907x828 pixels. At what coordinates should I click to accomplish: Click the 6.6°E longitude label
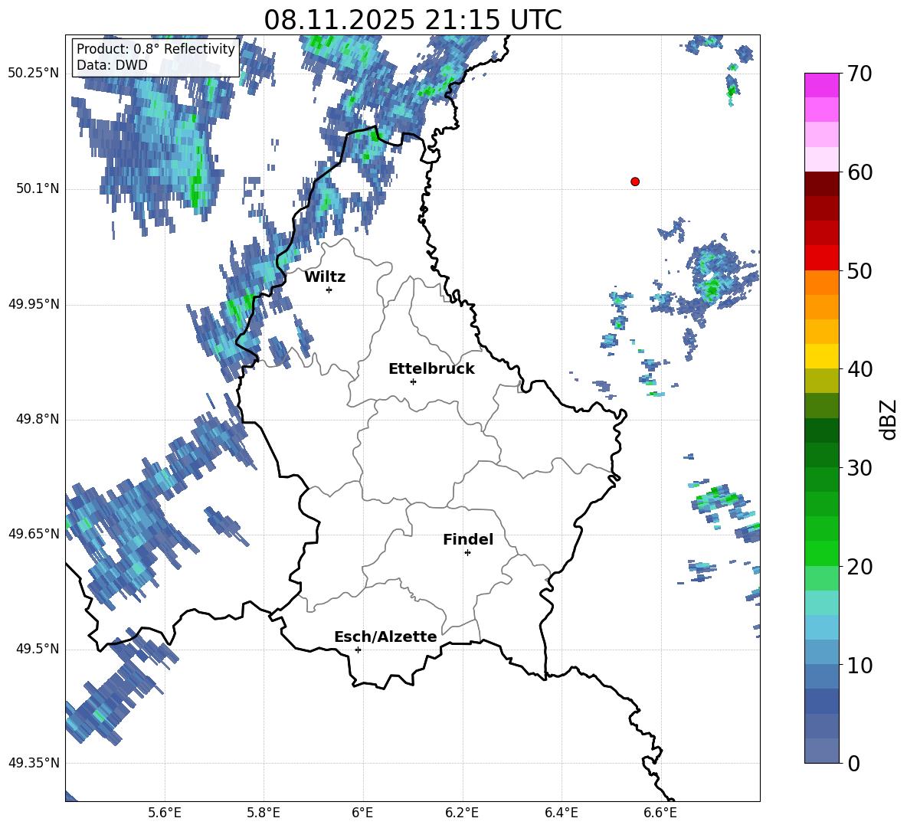[660, 813]
